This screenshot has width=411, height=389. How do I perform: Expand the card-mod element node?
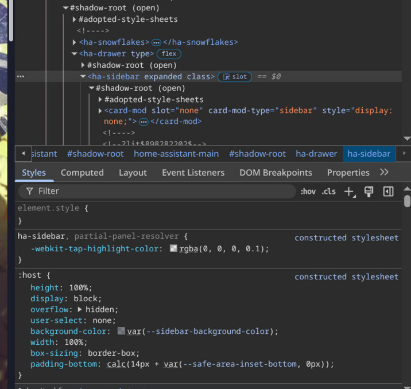click(100, 111)
